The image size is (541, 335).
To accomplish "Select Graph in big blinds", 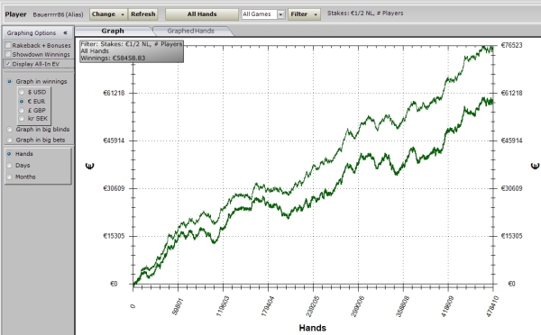I will click(x=10, y=130).
